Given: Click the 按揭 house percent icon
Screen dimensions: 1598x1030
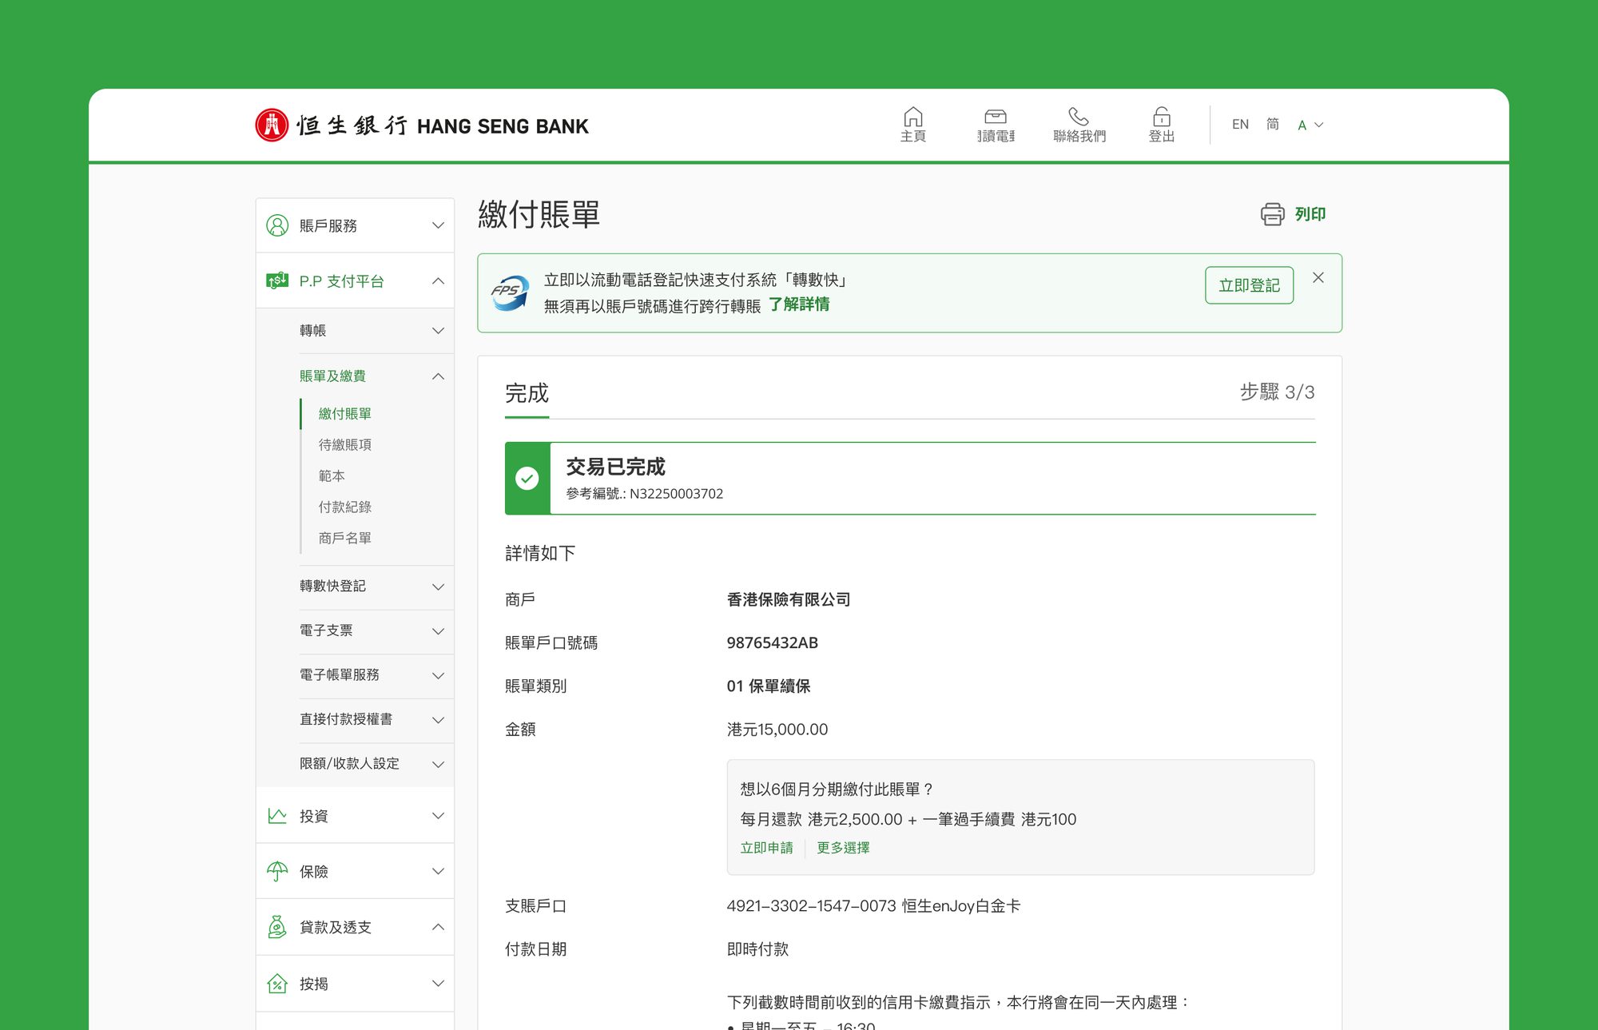Looking at the screenshot, I should [277, 983].
